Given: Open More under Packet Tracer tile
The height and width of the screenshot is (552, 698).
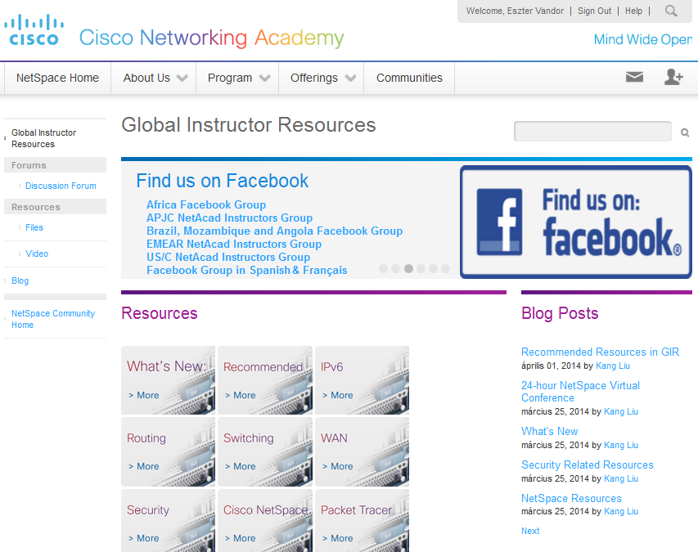Looking at the screenshot, I should (337, 539).
